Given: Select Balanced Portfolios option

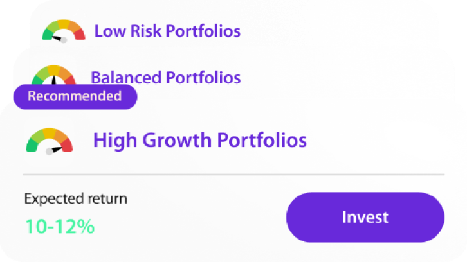Looking at the screenshot, I should point(165,78).
